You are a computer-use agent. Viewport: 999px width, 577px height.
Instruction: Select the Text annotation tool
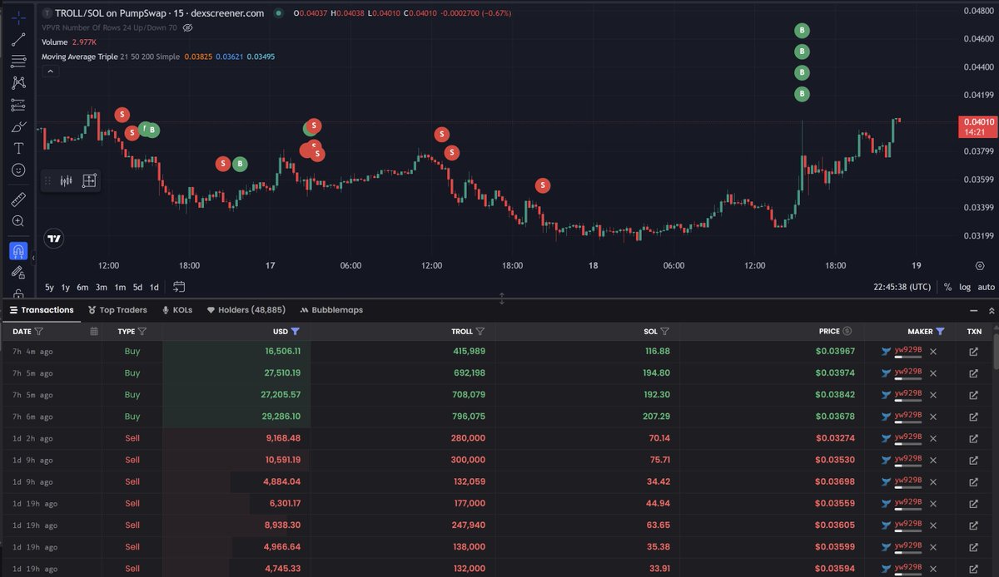(18, 148)
